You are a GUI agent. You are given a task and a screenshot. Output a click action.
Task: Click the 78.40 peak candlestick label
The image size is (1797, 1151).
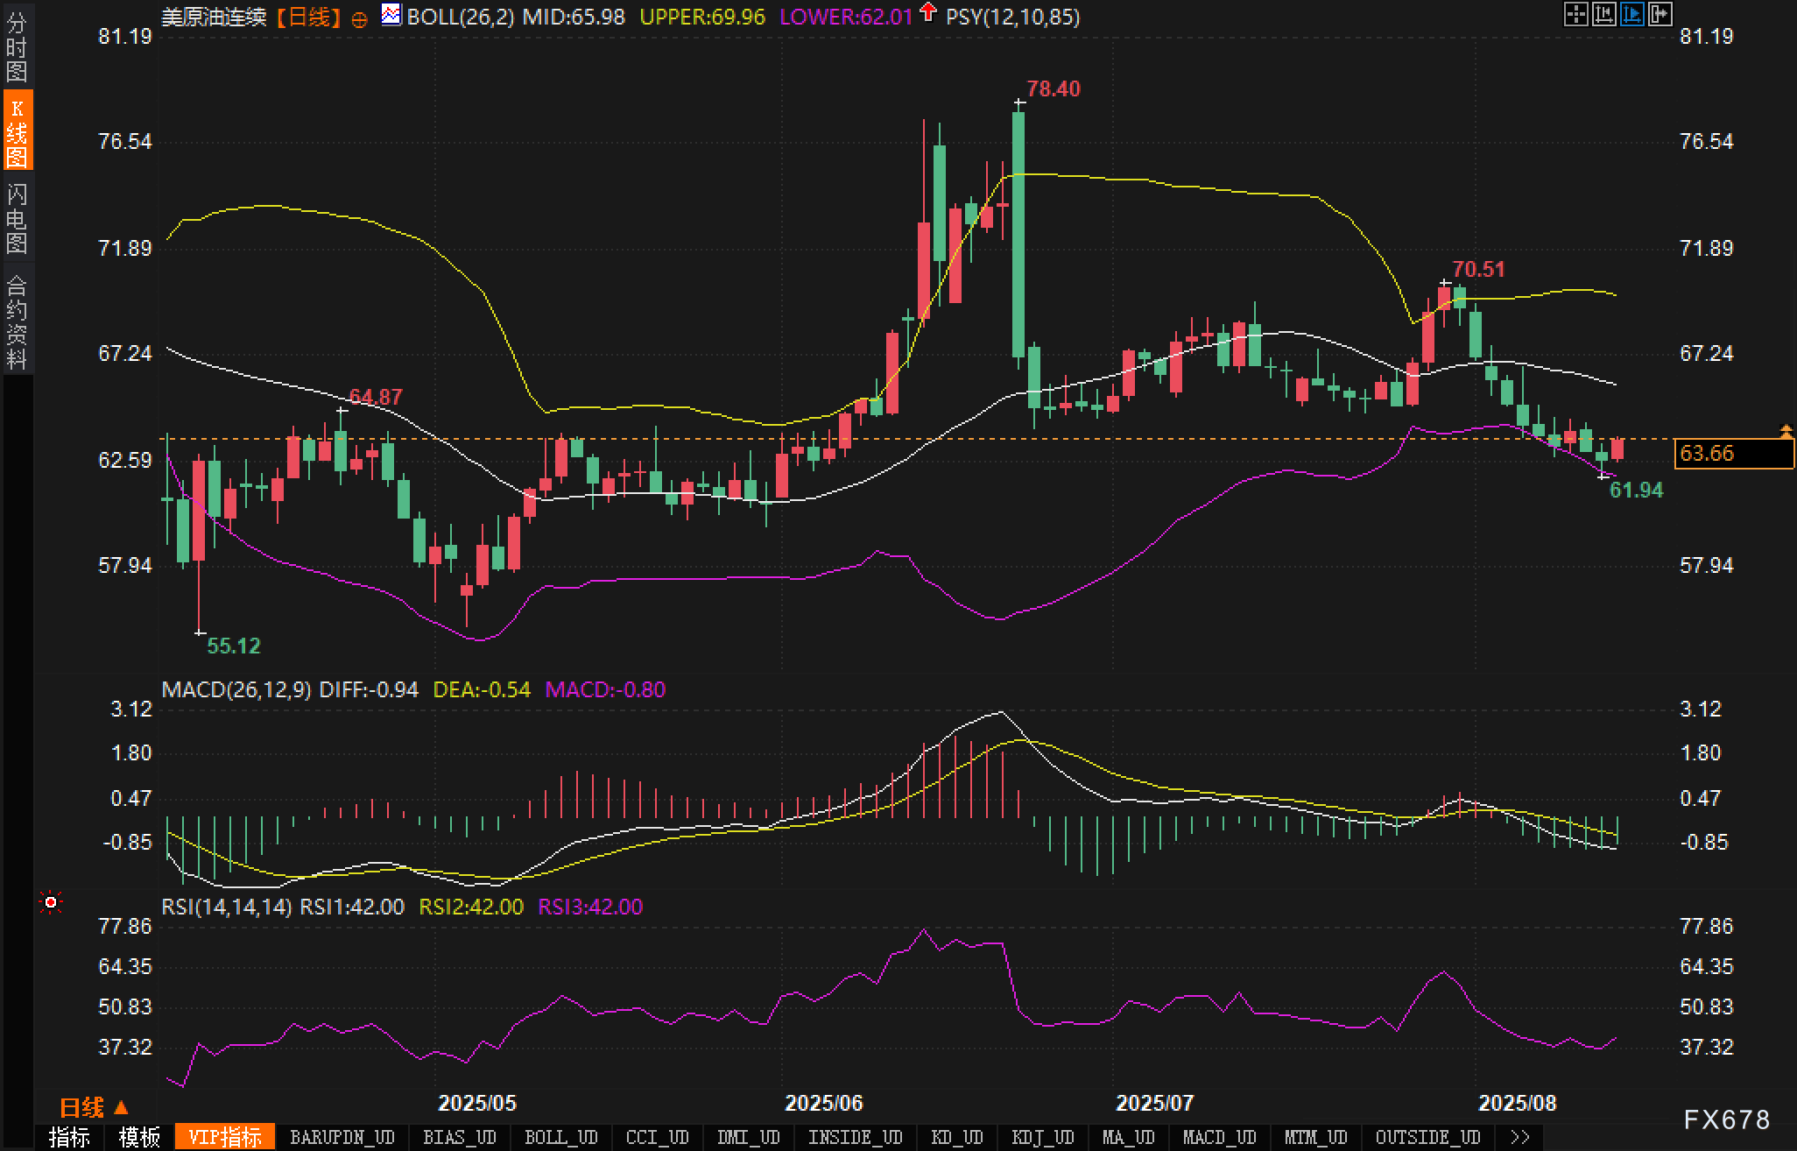coord(1053,88)
